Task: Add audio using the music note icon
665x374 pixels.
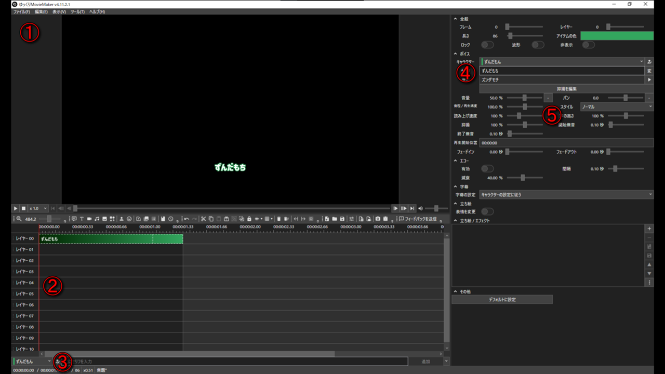Action: click(97, 219)
